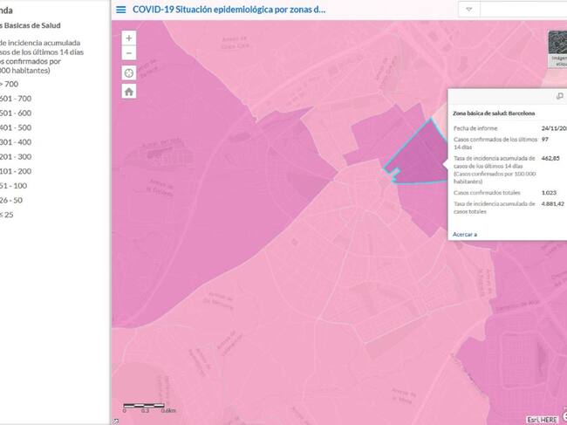
Task: Click the '601 - 700' legend entry
Action: (16, 99)
